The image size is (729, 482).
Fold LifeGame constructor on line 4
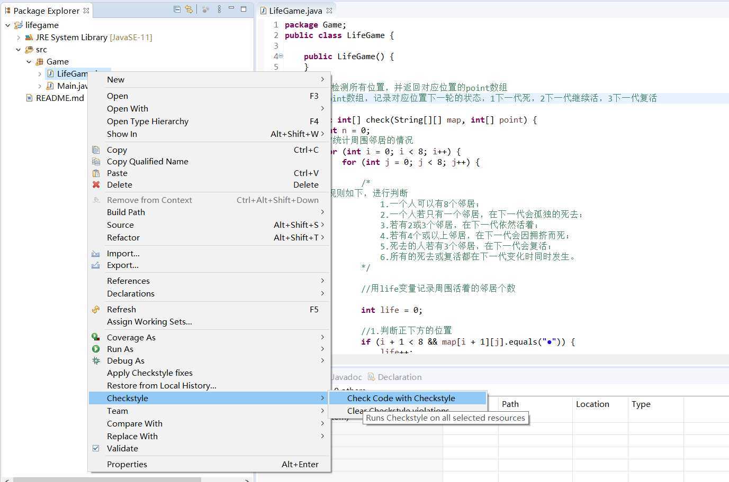click(281, 56)
